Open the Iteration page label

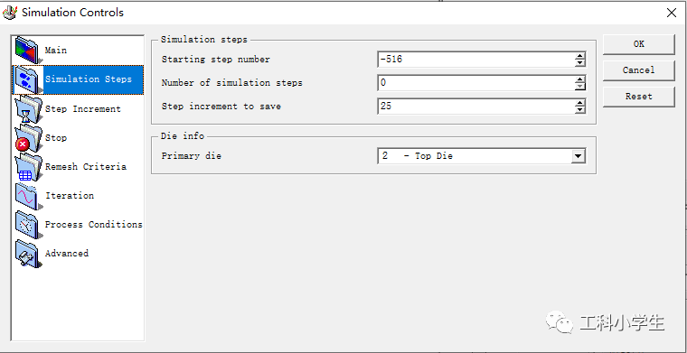coord(70,196)
